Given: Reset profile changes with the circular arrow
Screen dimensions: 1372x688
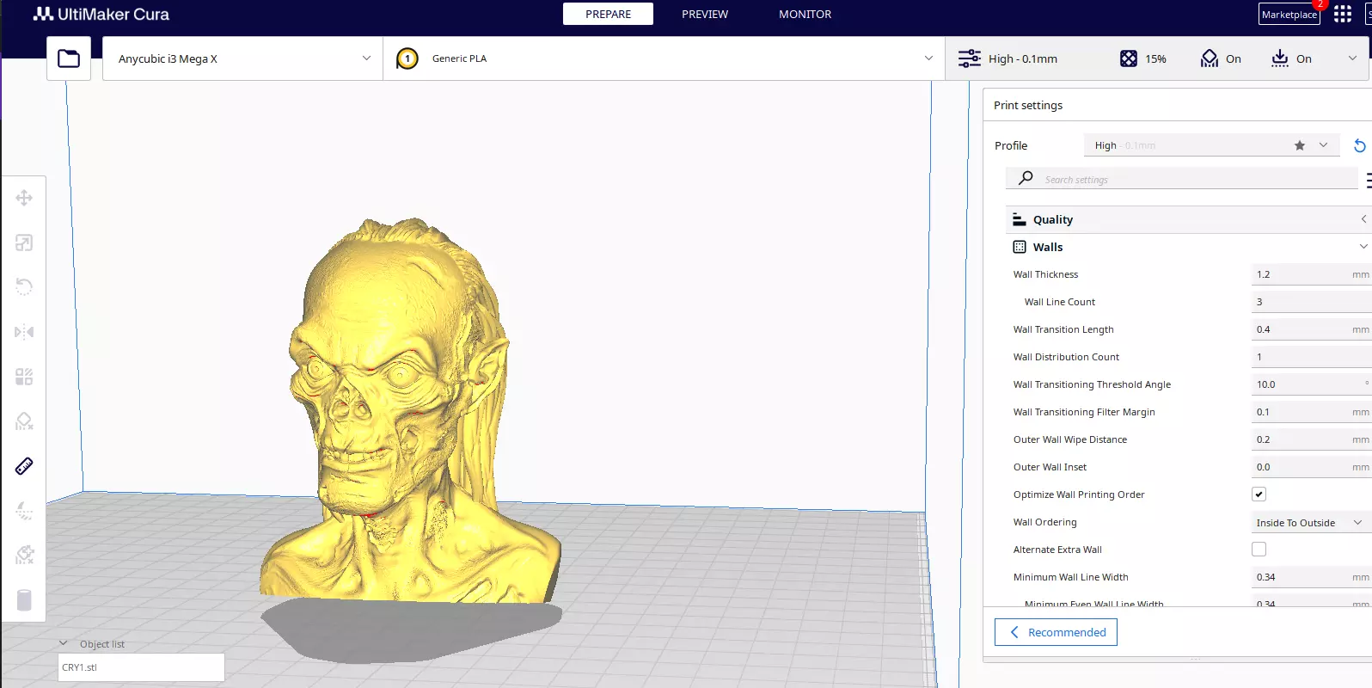Looking at the screenshot, I should [1360, 145].
